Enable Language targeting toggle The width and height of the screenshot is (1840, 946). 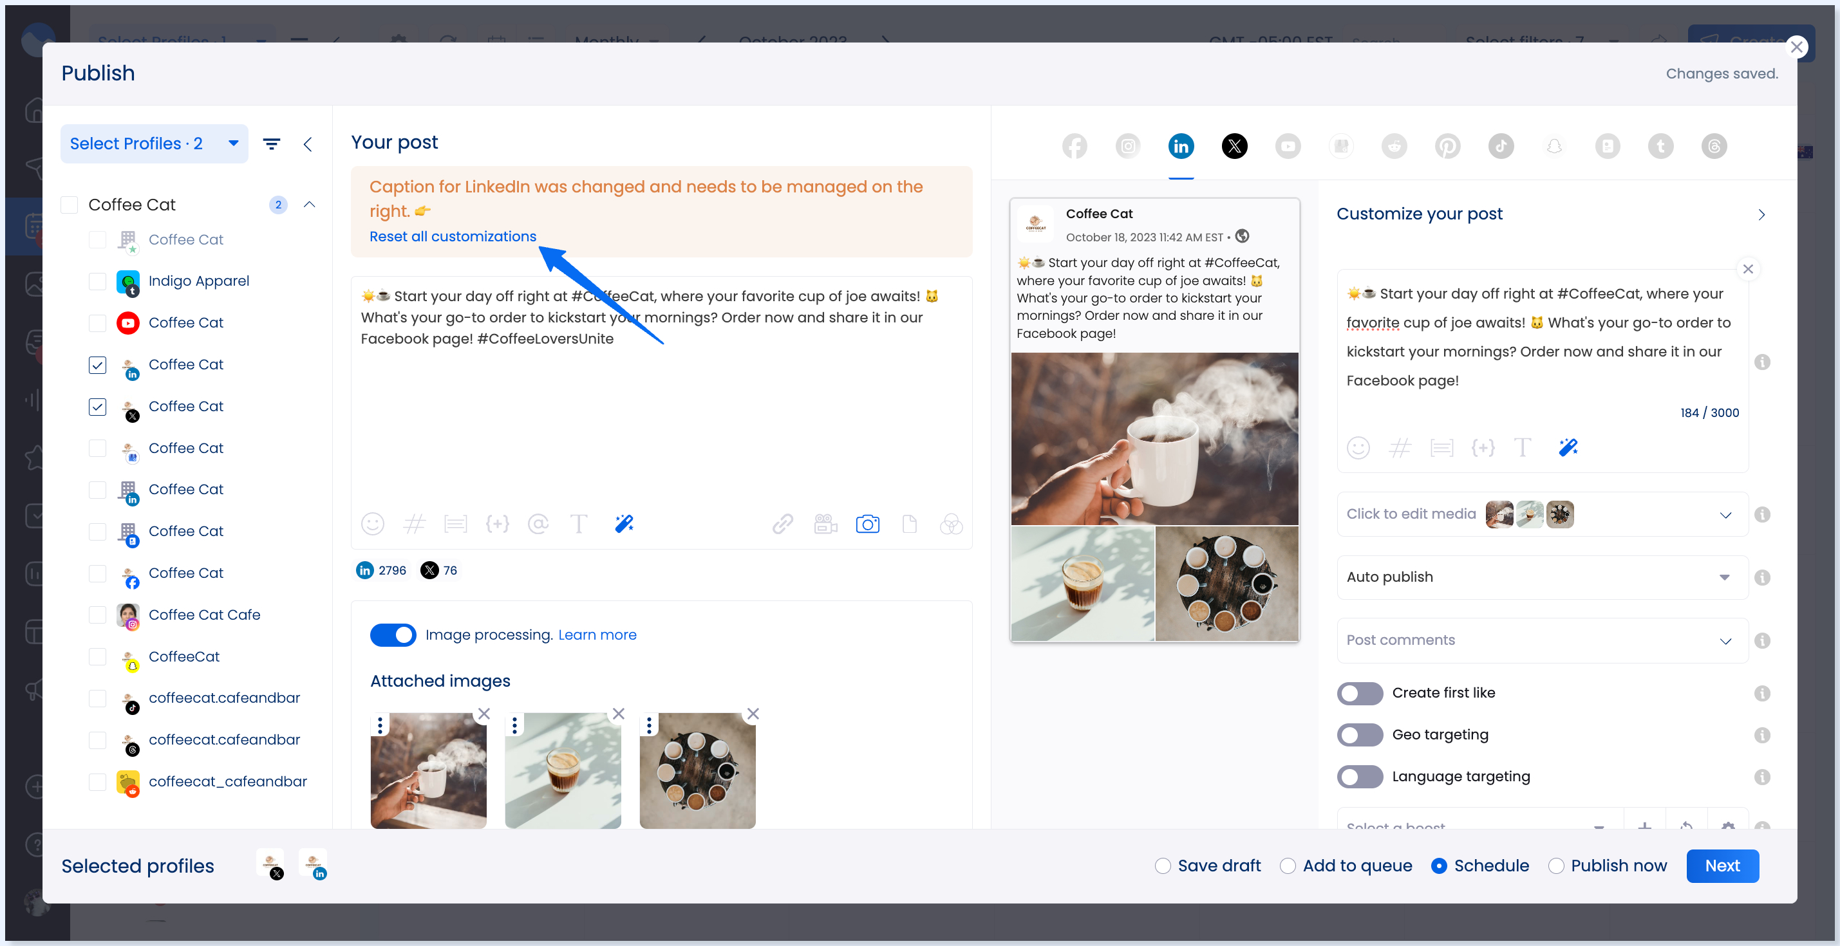(x=1360, y=776)
